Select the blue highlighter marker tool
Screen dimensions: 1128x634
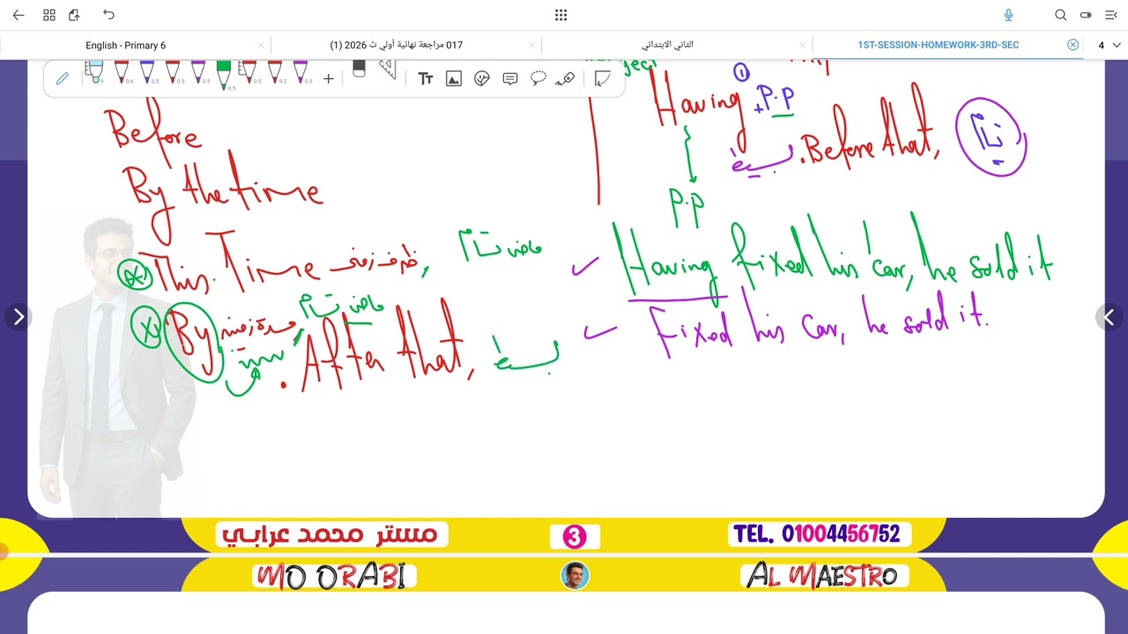(94, 72)
